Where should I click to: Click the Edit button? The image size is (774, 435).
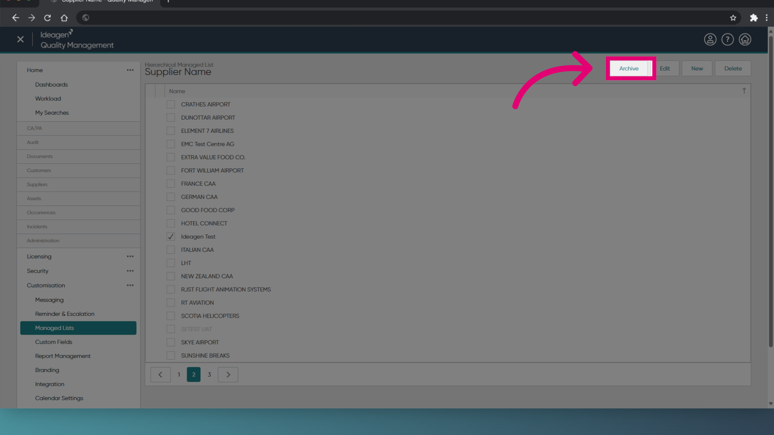coord(665,68)
